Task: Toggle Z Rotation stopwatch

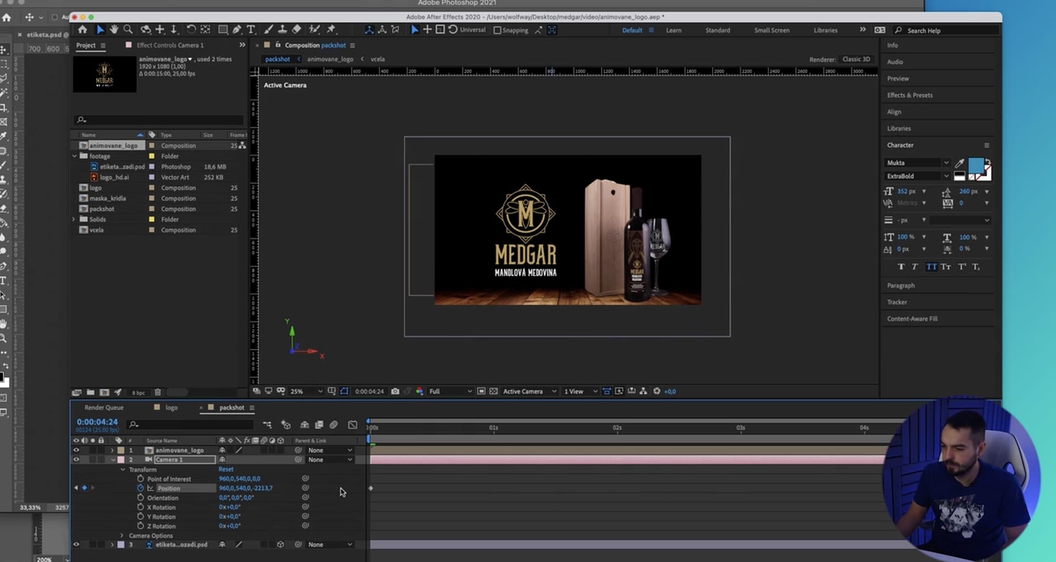Action: [140, 526]
